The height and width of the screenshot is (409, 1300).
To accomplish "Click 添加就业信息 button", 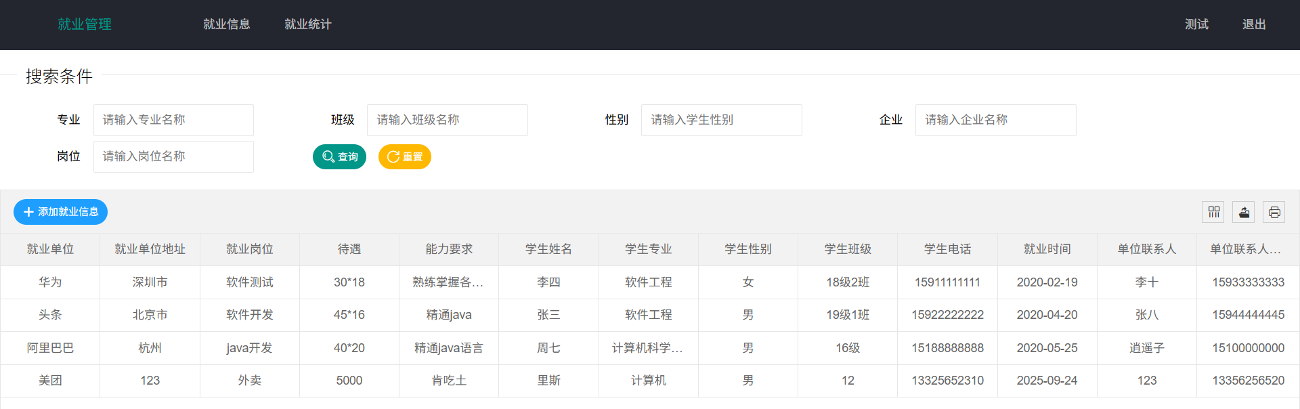I will coord(61,212).
